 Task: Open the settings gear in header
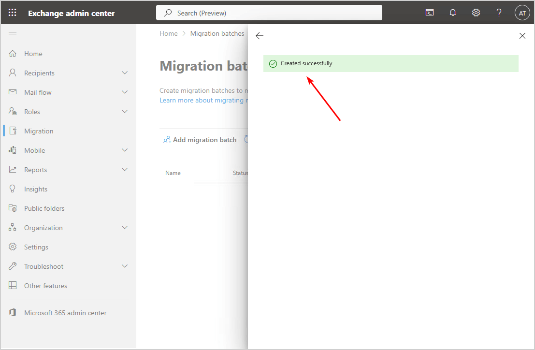[476, 13]
